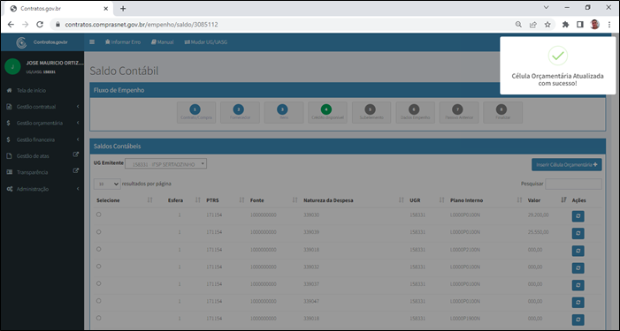Screen dimensions: 620x331
Task: Expand Gestão orçamentária menu
Action: [42, 123]
